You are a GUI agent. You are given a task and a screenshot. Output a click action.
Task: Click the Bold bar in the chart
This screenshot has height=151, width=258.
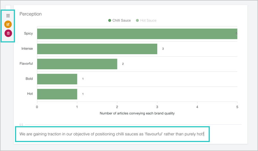[x=57, y=79]
